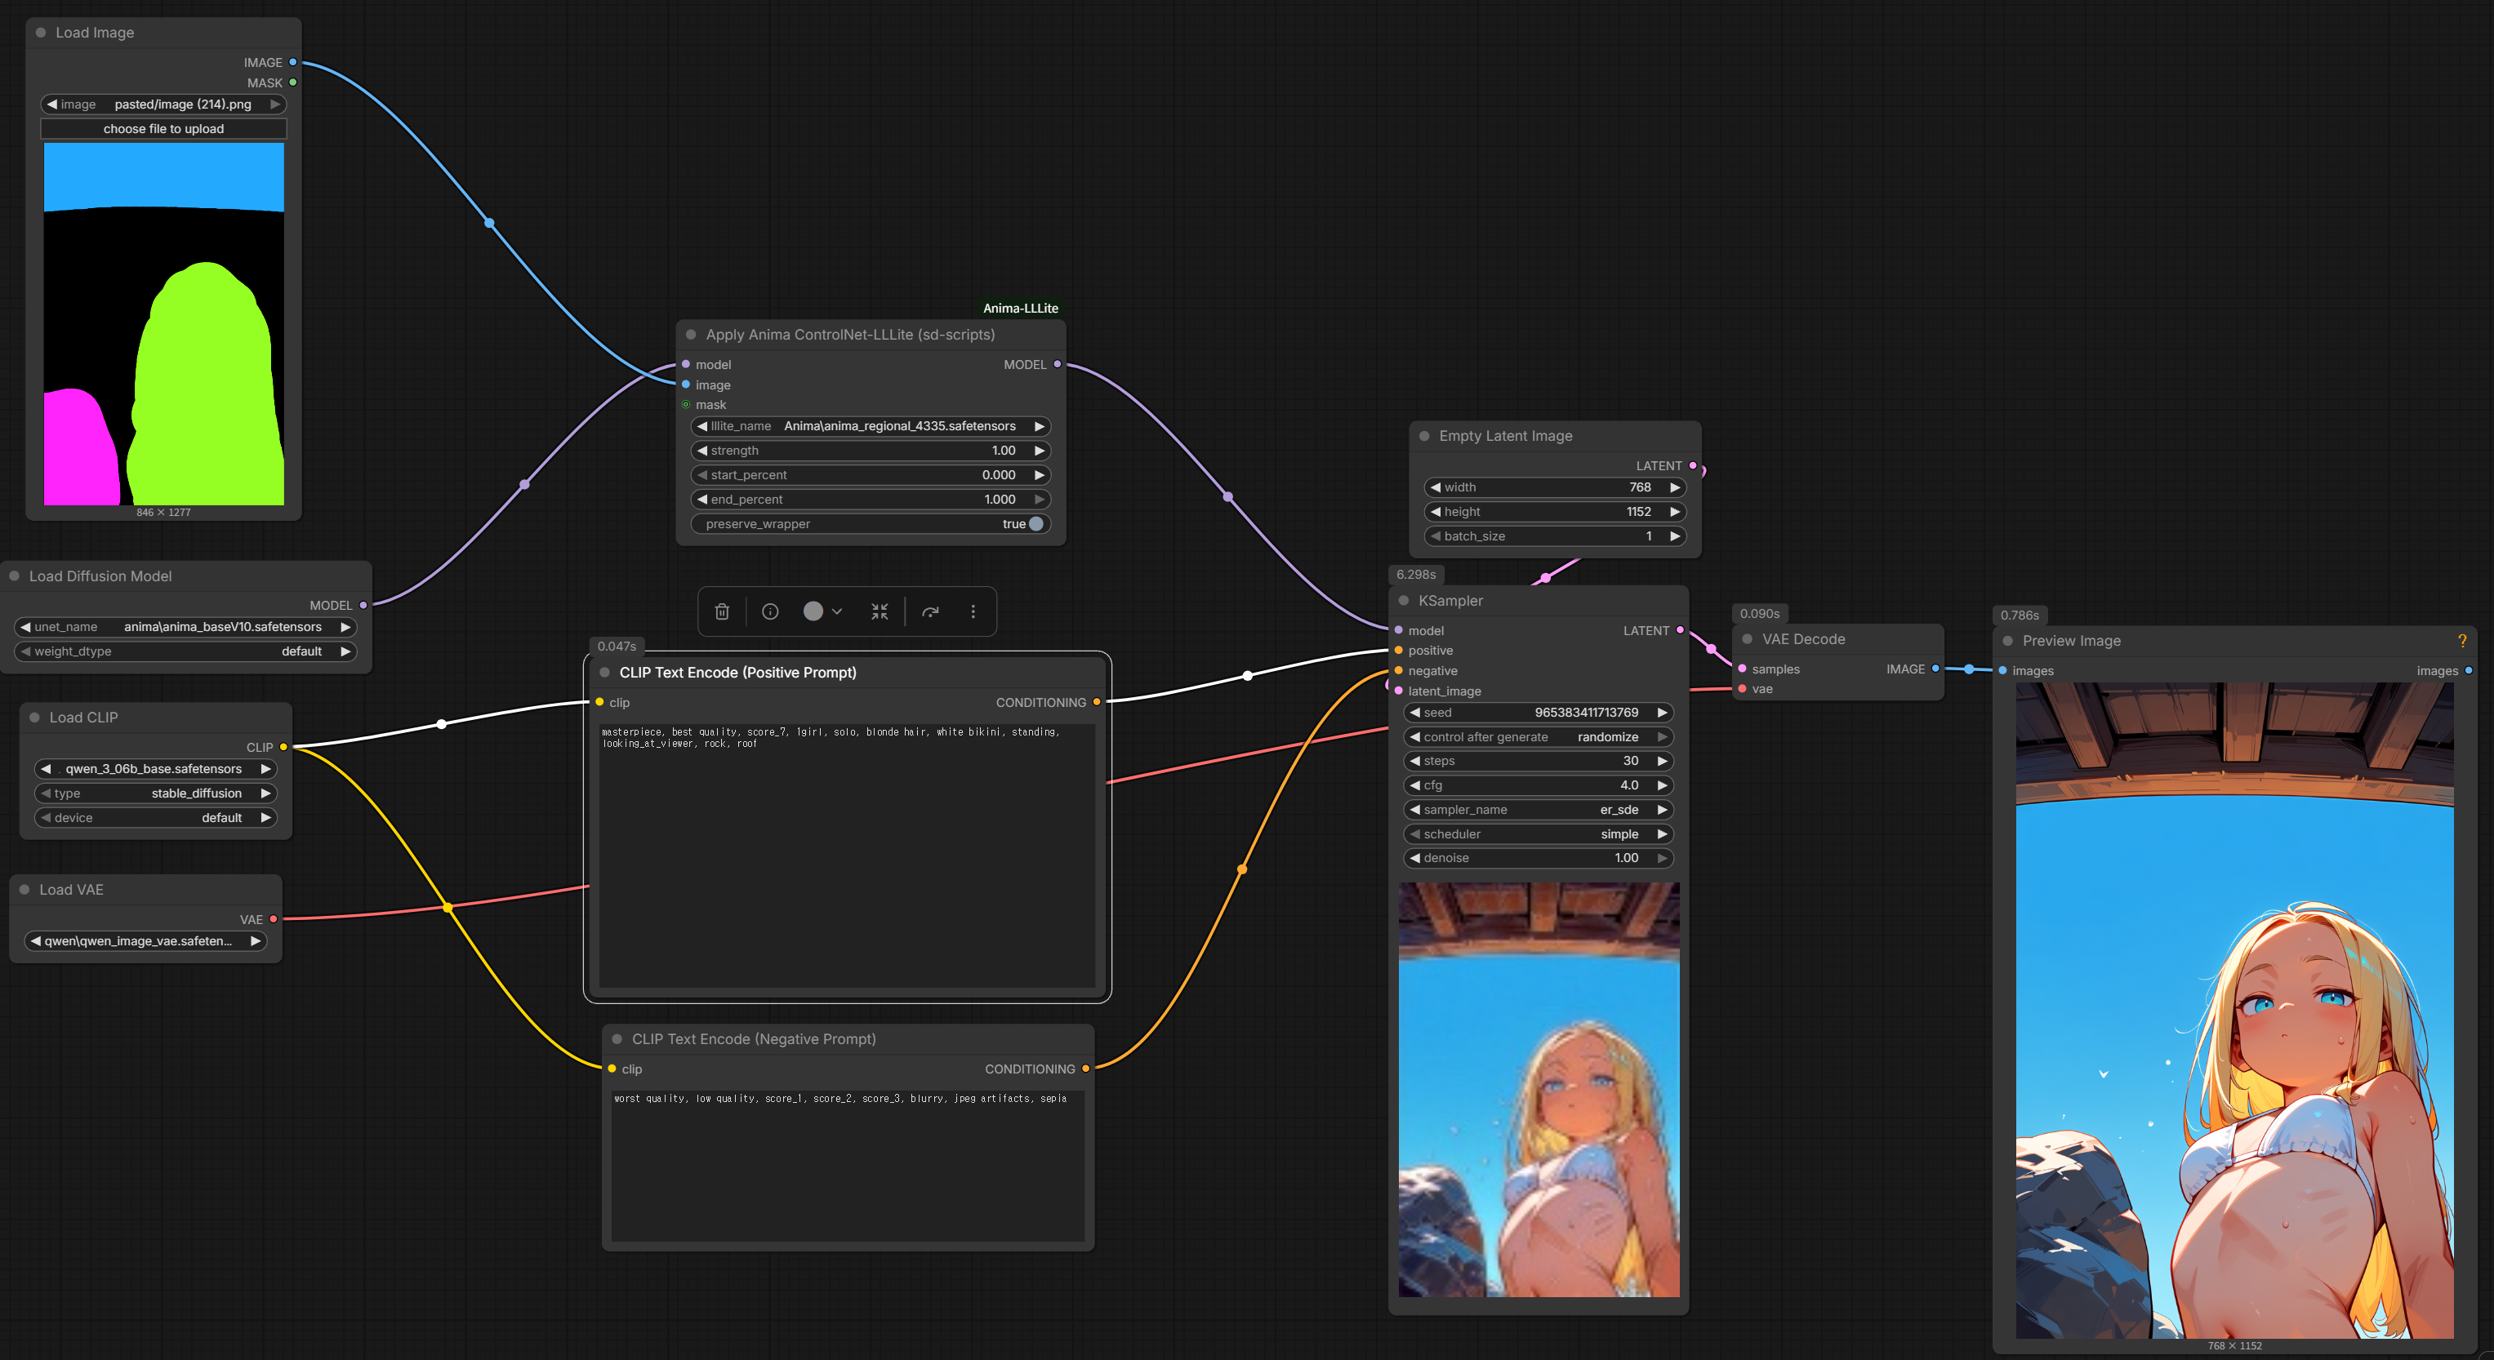Viewport: 2494px width, 1360px height.
Task: Open the image file selector pasted/image (214).png
Action: tap(163, 104)
